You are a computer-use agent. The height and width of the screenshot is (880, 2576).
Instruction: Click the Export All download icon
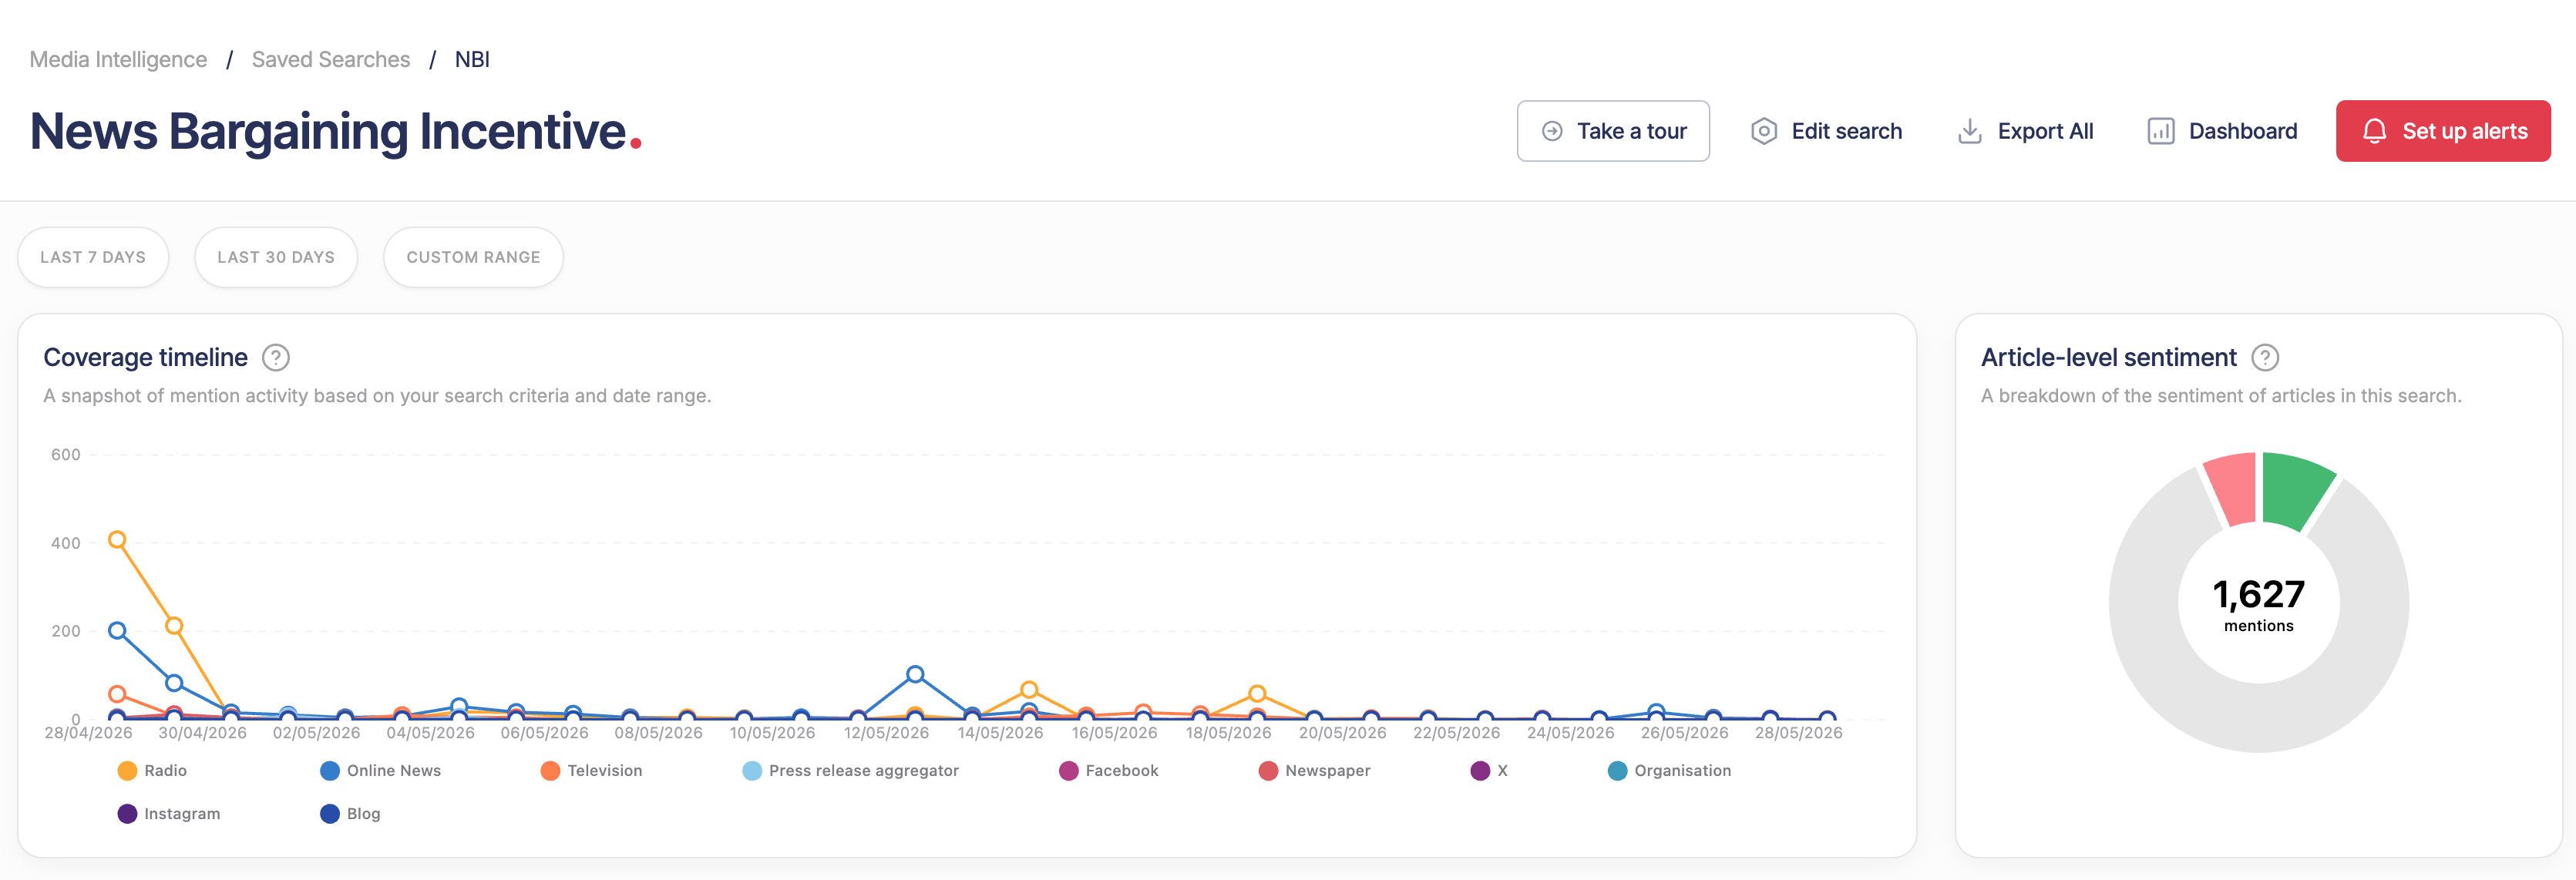(x=1969, y=131)
